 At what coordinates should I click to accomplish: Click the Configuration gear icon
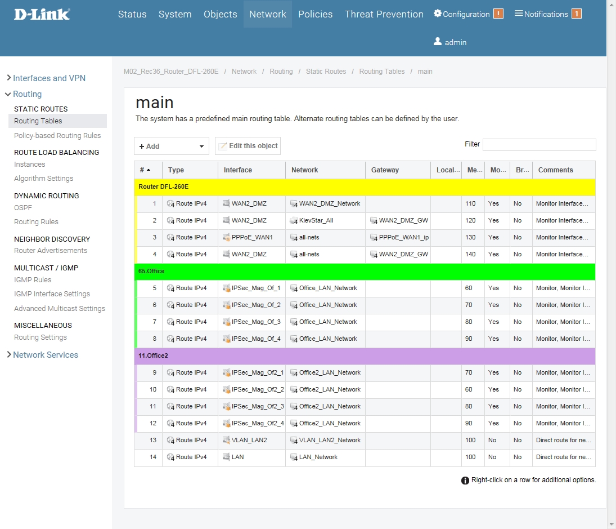coord(438,14)
